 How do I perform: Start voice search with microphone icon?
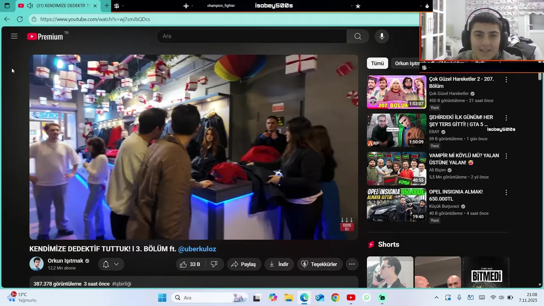tap(382, 36)
